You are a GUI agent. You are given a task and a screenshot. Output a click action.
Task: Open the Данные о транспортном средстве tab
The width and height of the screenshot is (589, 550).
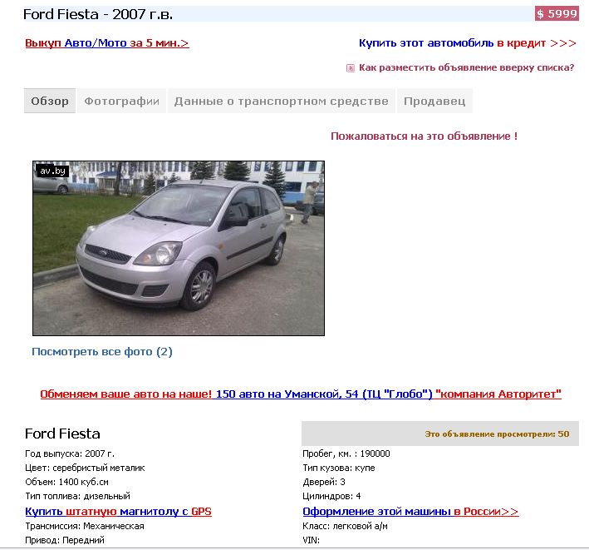[x=281, y=101]
